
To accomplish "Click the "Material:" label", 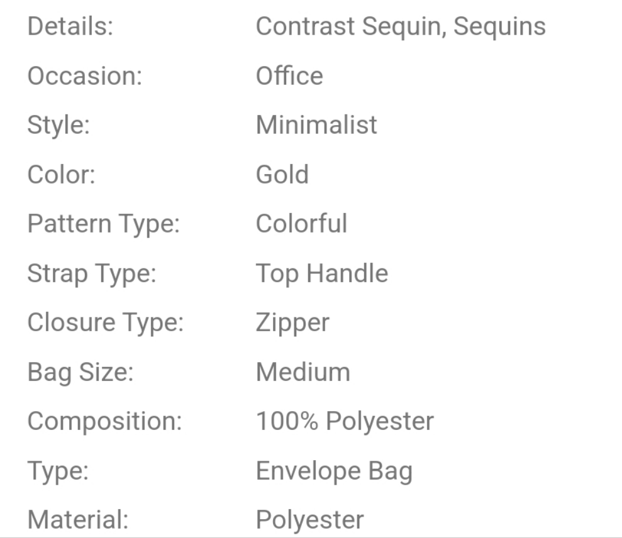I will click(77, 520).
